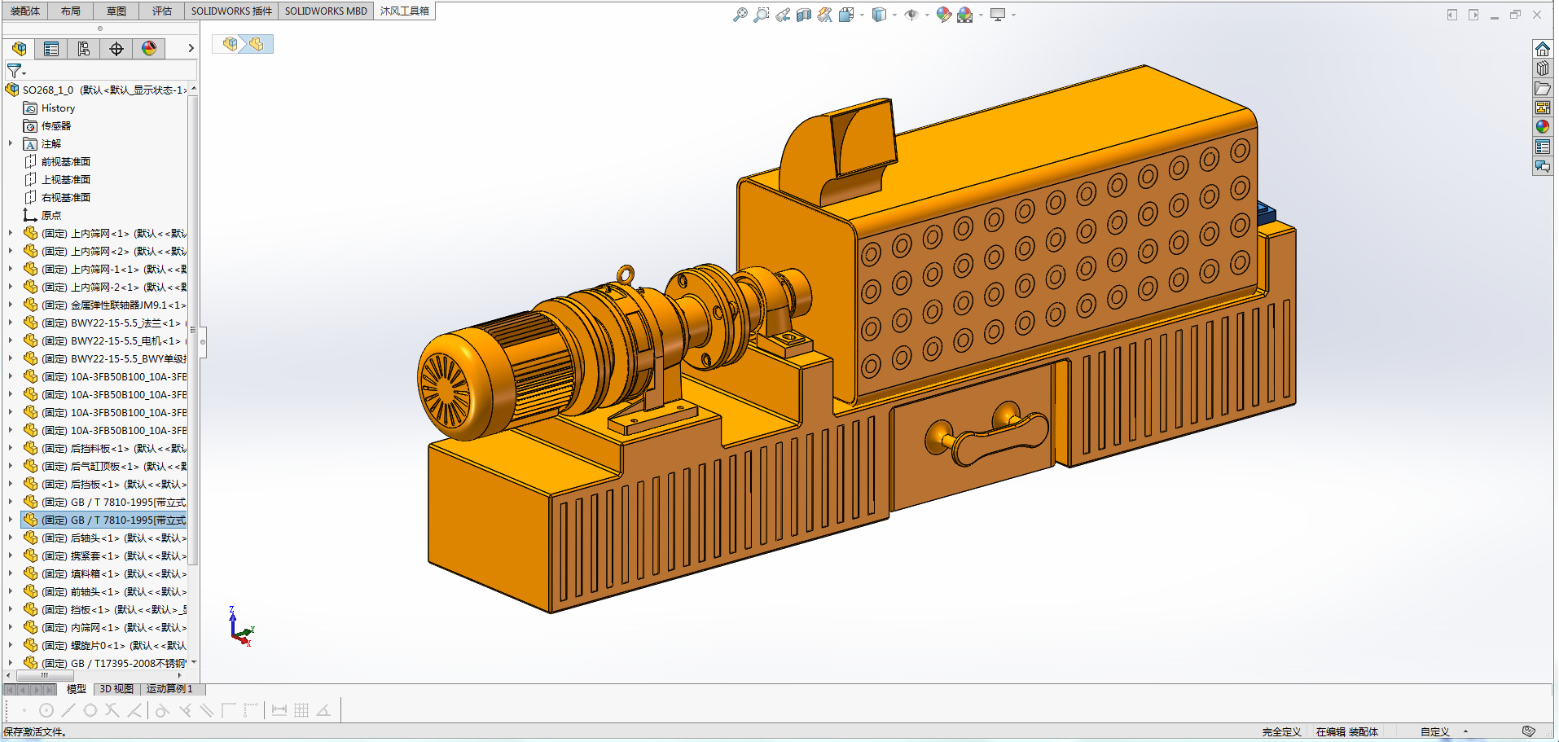
Task: Switch to the 3D 视图 bottom tab
Action: [116, 689]
